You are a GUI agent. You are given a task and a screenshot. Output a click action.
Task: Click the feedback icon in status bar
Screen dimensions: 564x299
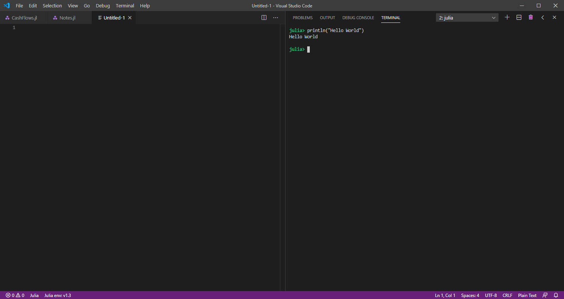click(x=545, y=295)
